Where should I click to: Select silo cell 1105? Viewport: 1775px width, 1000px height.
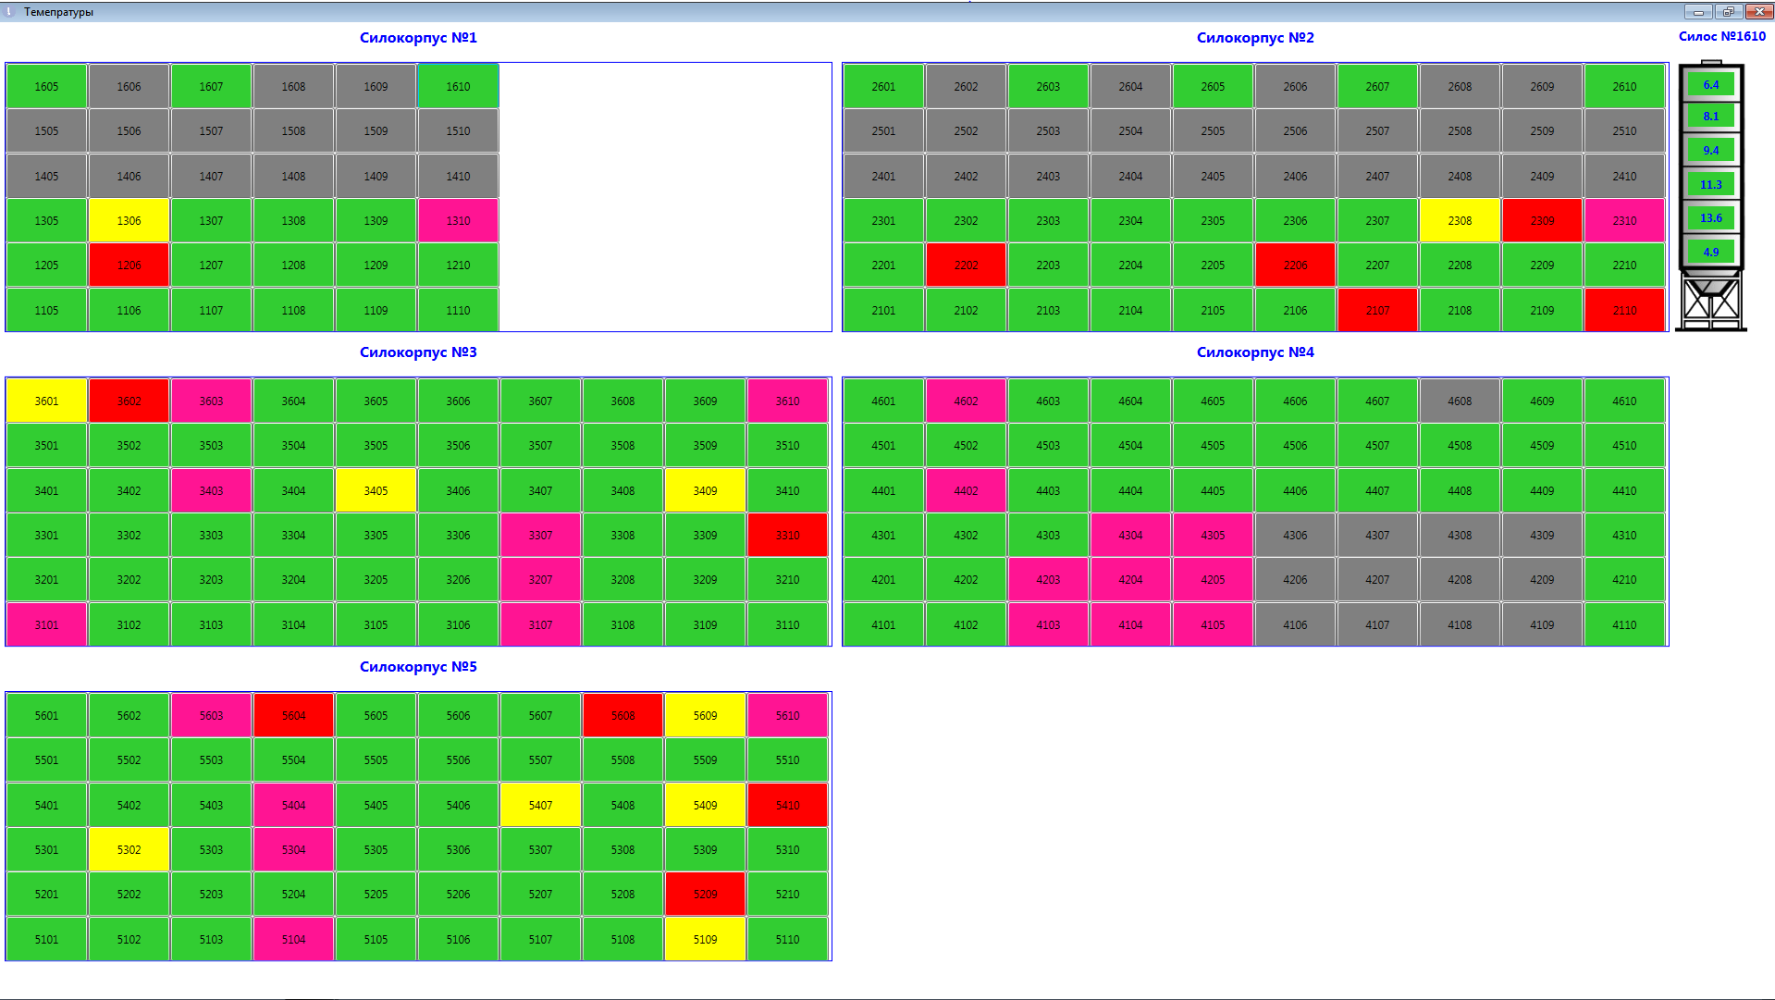[x=46, y=310]
